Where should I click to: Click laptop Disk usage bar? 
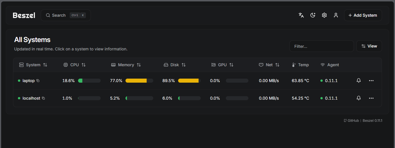pos(189,81)
